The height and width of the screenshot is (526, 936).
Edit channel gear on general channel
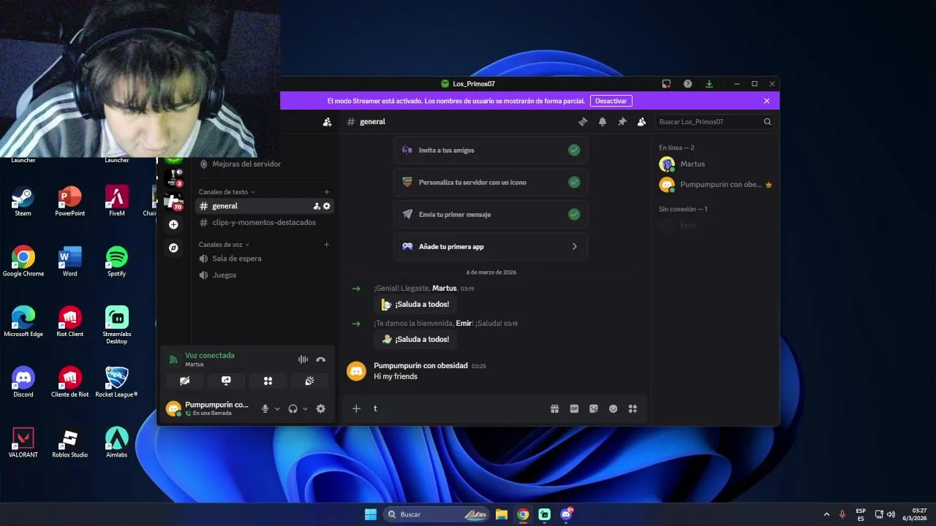tap(326, 206)
